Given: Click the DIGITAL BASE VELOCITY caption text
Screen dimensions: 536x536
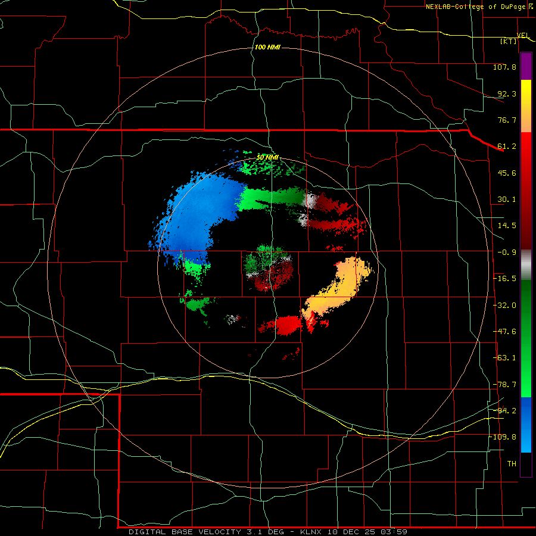Looking at the screenshot, I should click(185, 532).
